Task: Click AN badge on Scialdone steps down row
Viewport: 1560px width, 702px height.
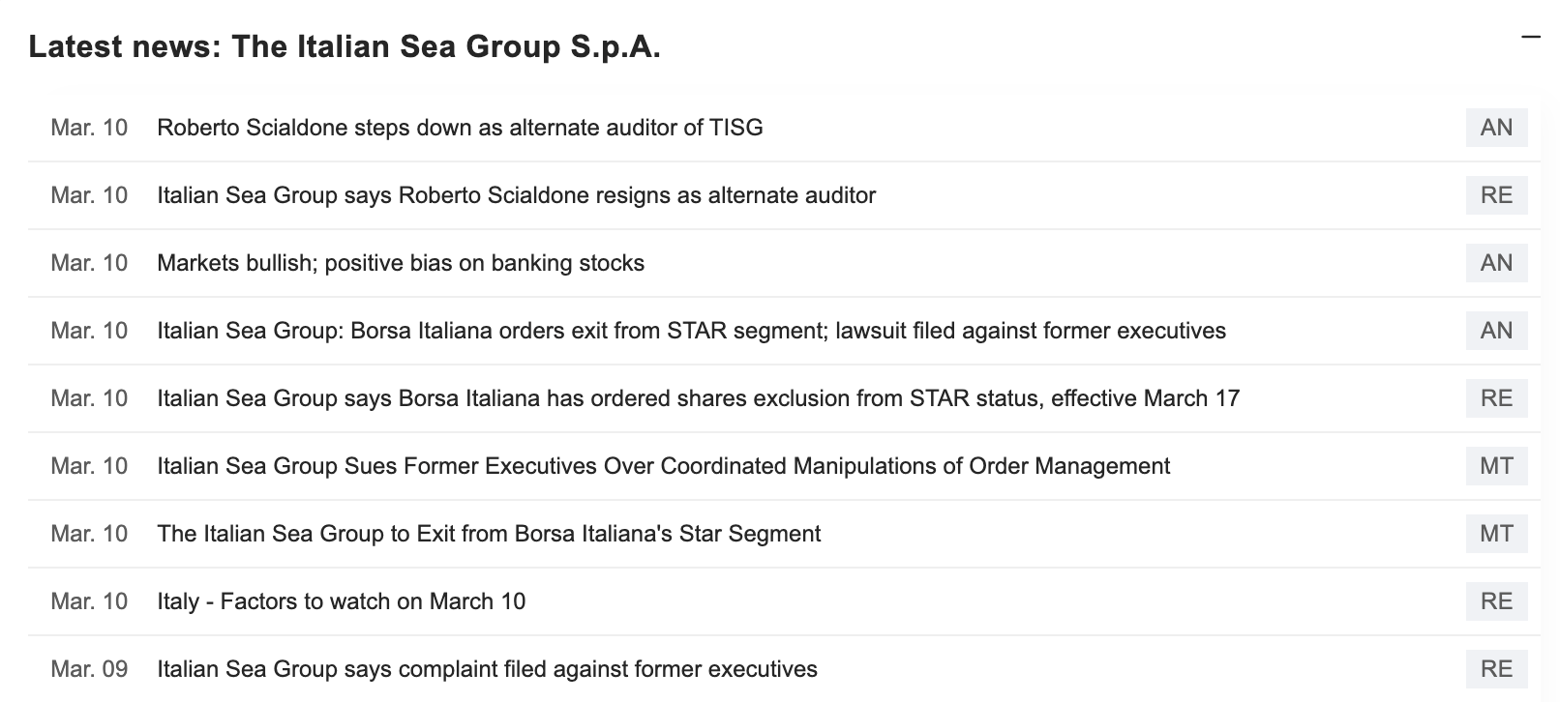Action: (x=1496, y=128)
